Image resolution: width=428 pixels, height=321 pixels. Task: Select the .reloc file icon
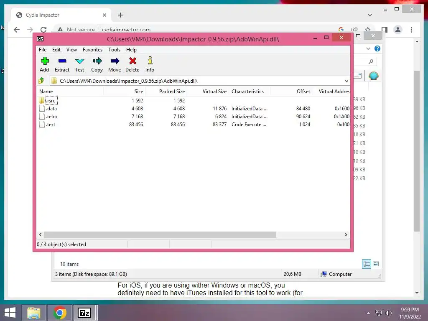point(42,116)
